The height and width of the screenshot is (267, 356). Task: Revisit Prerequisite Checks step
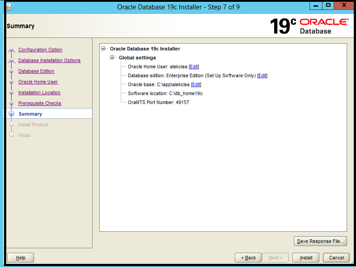click(x=40, y=103)
